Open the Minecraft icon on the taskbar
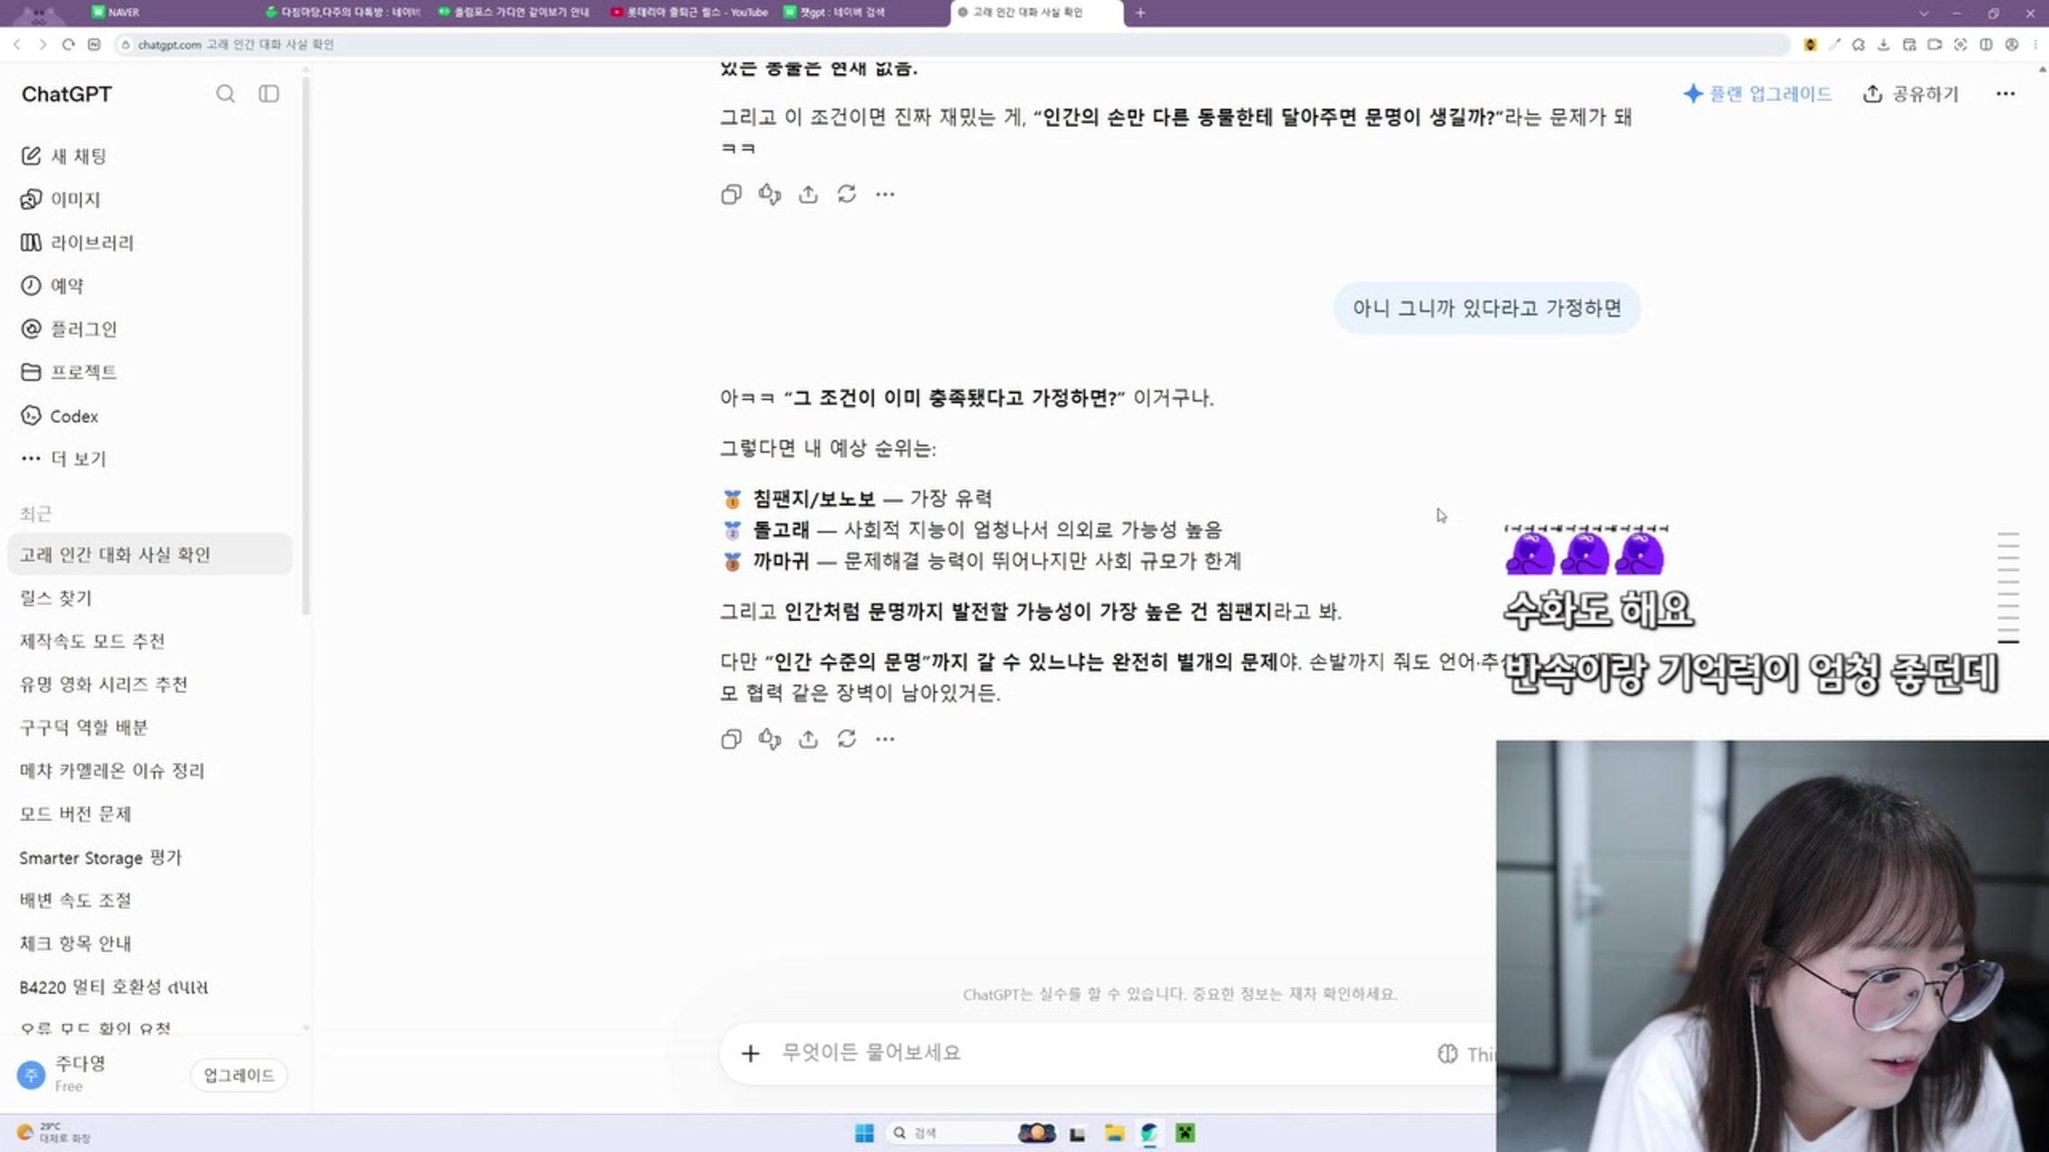2049x1152 pixels. 1186,1133
